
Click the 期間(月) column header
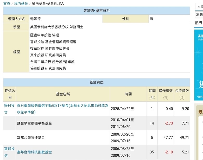tap(152, 94)
